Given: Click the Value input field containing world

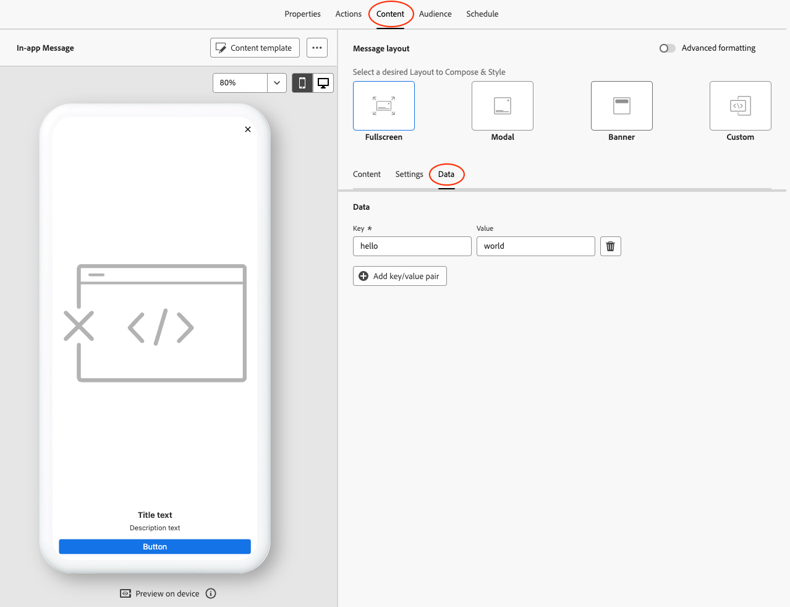Looking at the screenshot, I should (x=535, y=246).
